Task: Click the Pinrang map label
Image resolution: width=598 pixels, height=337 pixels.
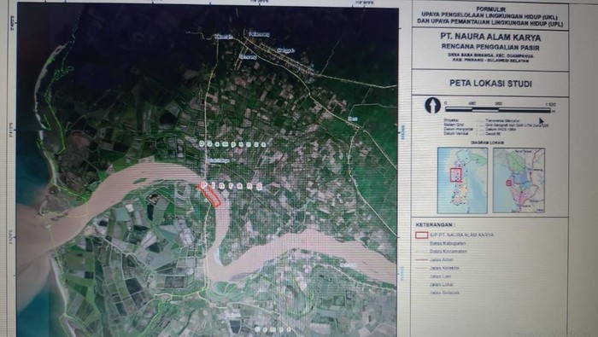Action: click(232, 186)
